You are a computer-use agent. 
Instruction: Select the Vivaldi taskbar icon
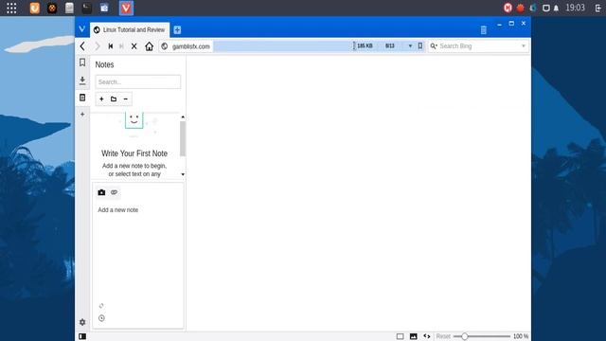[x=126, y=9]
